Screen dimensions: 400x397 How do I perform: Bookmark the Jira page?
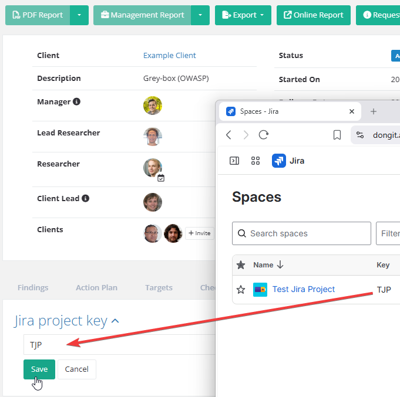(x=337, y=135)
